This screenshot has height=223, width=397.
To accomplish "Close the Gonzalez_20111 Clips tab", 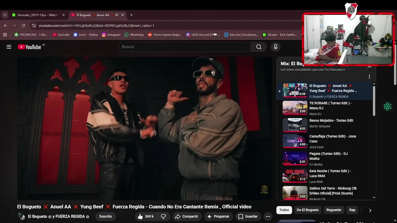I will click(x=64, y=15).
